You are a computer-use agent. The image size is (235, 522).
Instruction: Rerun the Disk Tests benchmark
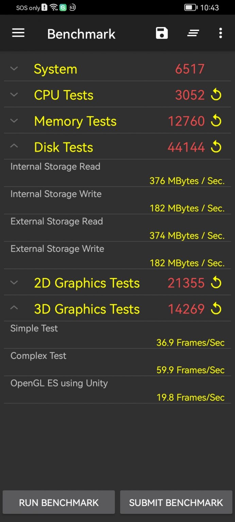click(216, 147)
